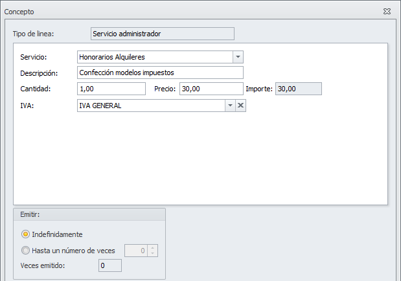Click the number of times value box

(135, 251)
